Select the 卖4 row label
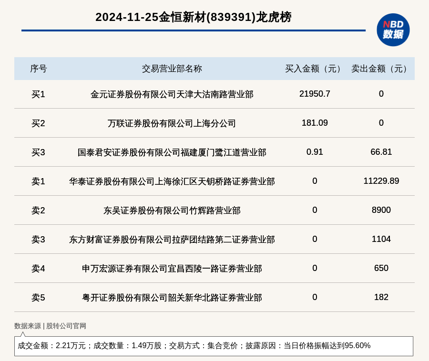 tap(38, 269)
